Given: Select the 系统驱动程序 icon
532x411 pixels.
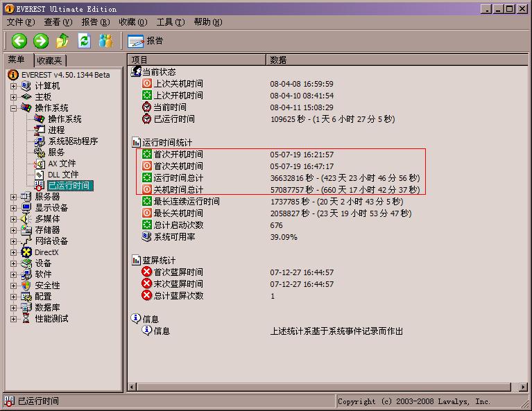Looking at the screenshot, I should click(40, 141).
